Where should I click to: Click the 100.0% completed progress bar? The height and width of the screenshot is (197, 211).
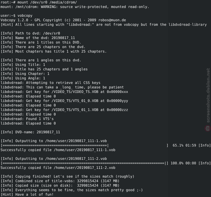(x=85, y=163)
